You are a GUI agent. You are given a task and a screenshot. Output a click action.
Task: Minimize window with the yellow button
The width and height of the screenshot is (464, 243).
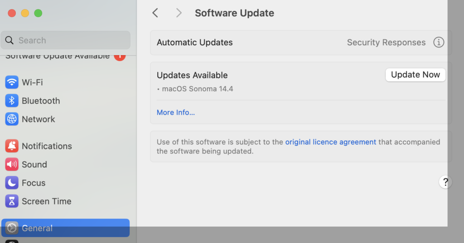pyautogui.click(x=25, y=13)
